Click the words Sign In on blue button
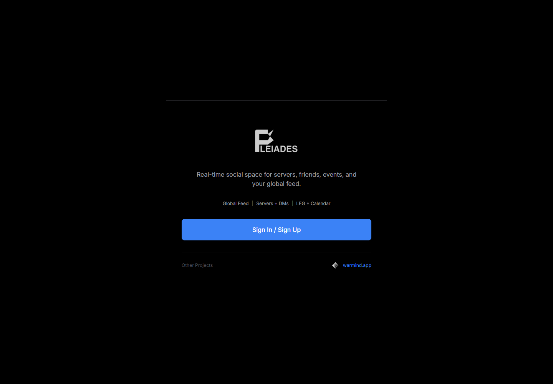The width and height of the screenshot is (553, 384). click(262, 230)
